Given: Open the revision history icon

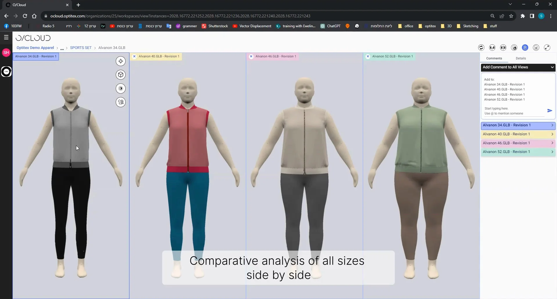Looking at the screenshot, I should [x=514, y=48].
